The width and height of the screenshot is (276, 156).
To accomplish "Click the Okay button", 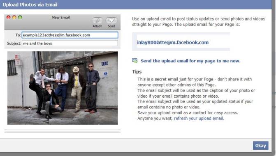I will (260, 145).
